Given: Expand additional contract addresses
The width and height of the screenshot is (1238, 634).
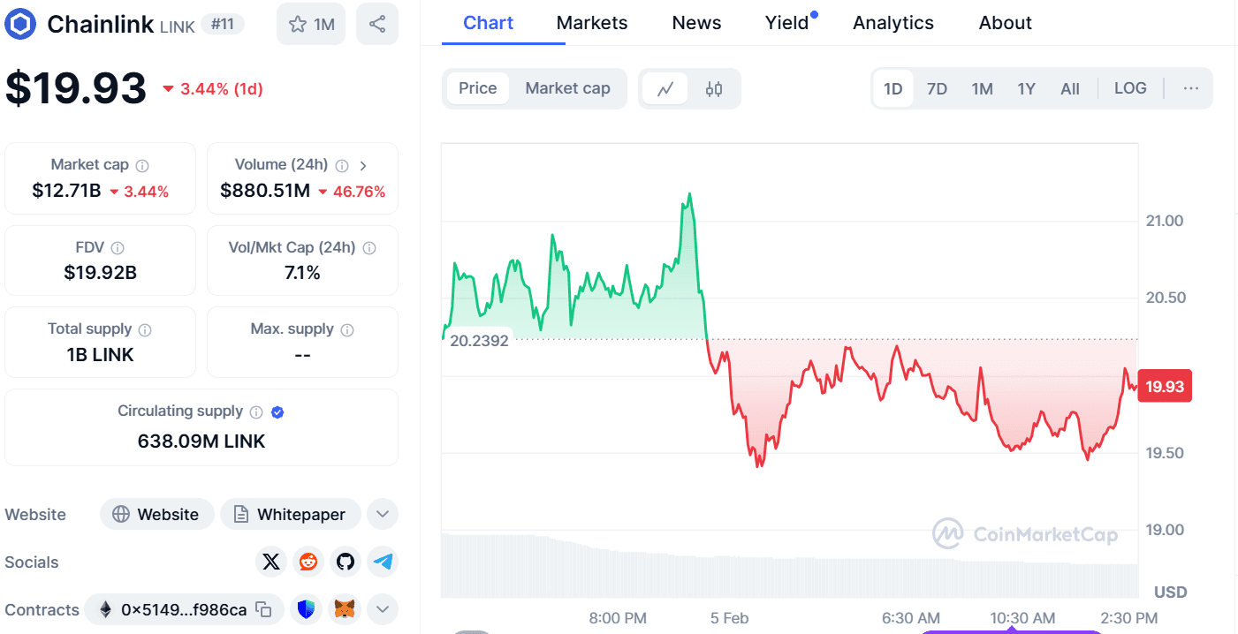Looking at the screenshot, I should 382,608.
